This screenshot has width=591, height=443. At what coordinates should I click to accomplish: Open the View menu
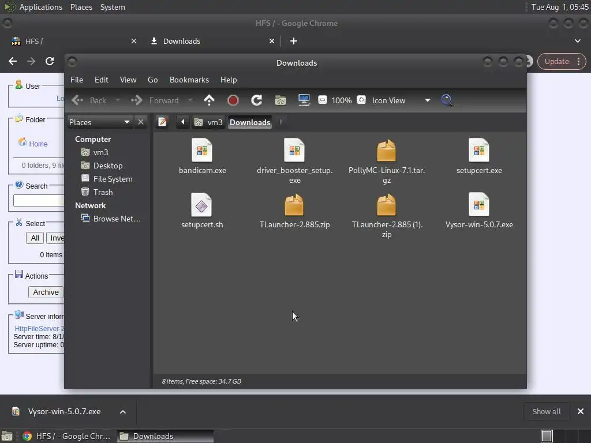coord(128,80)
